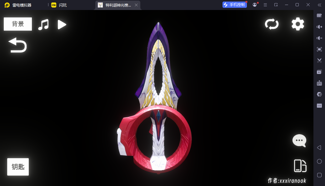Click the window-with-arrow icon beside the hamburger menu

(276, 5)
